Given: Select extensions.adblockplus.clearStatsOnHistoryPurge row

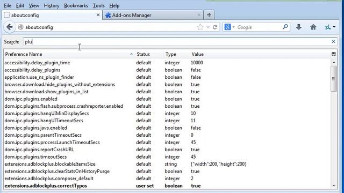Looking at the screenshot, I should 167,171.
